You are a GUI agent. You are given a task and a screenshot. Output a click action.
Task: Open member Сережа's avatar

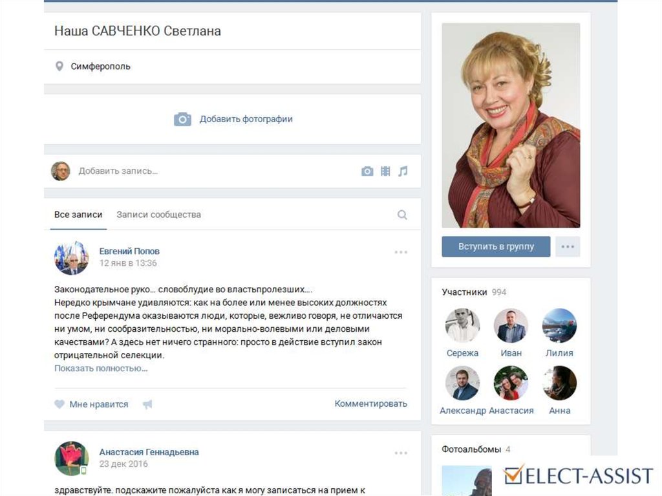462,325
